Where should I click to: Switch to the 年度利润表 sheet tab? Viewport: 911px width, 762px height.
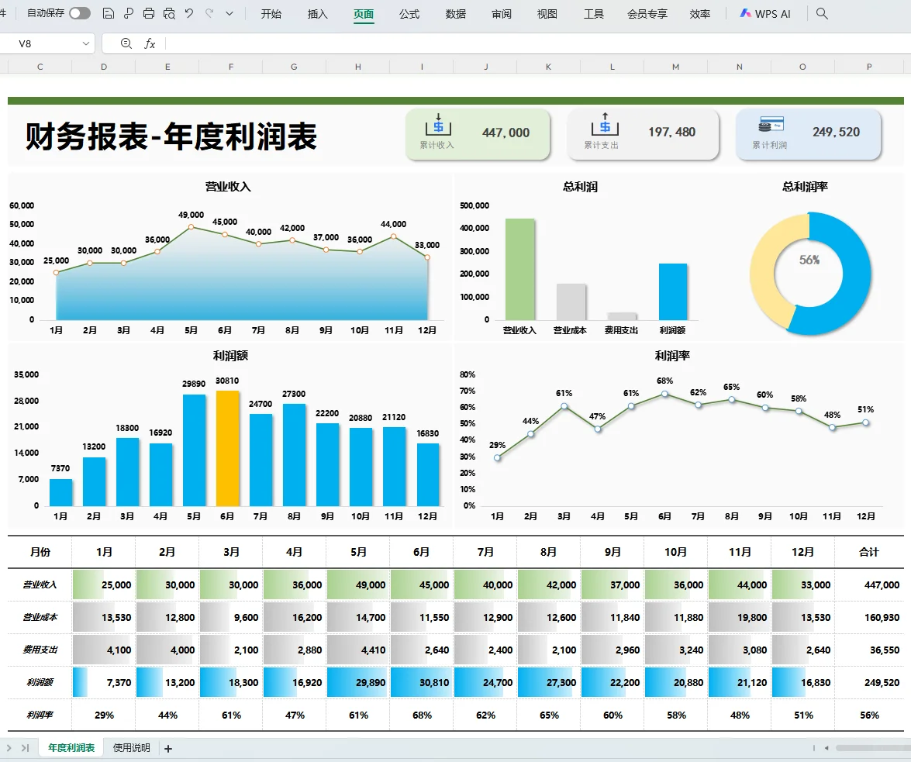(x=71, y=748)
